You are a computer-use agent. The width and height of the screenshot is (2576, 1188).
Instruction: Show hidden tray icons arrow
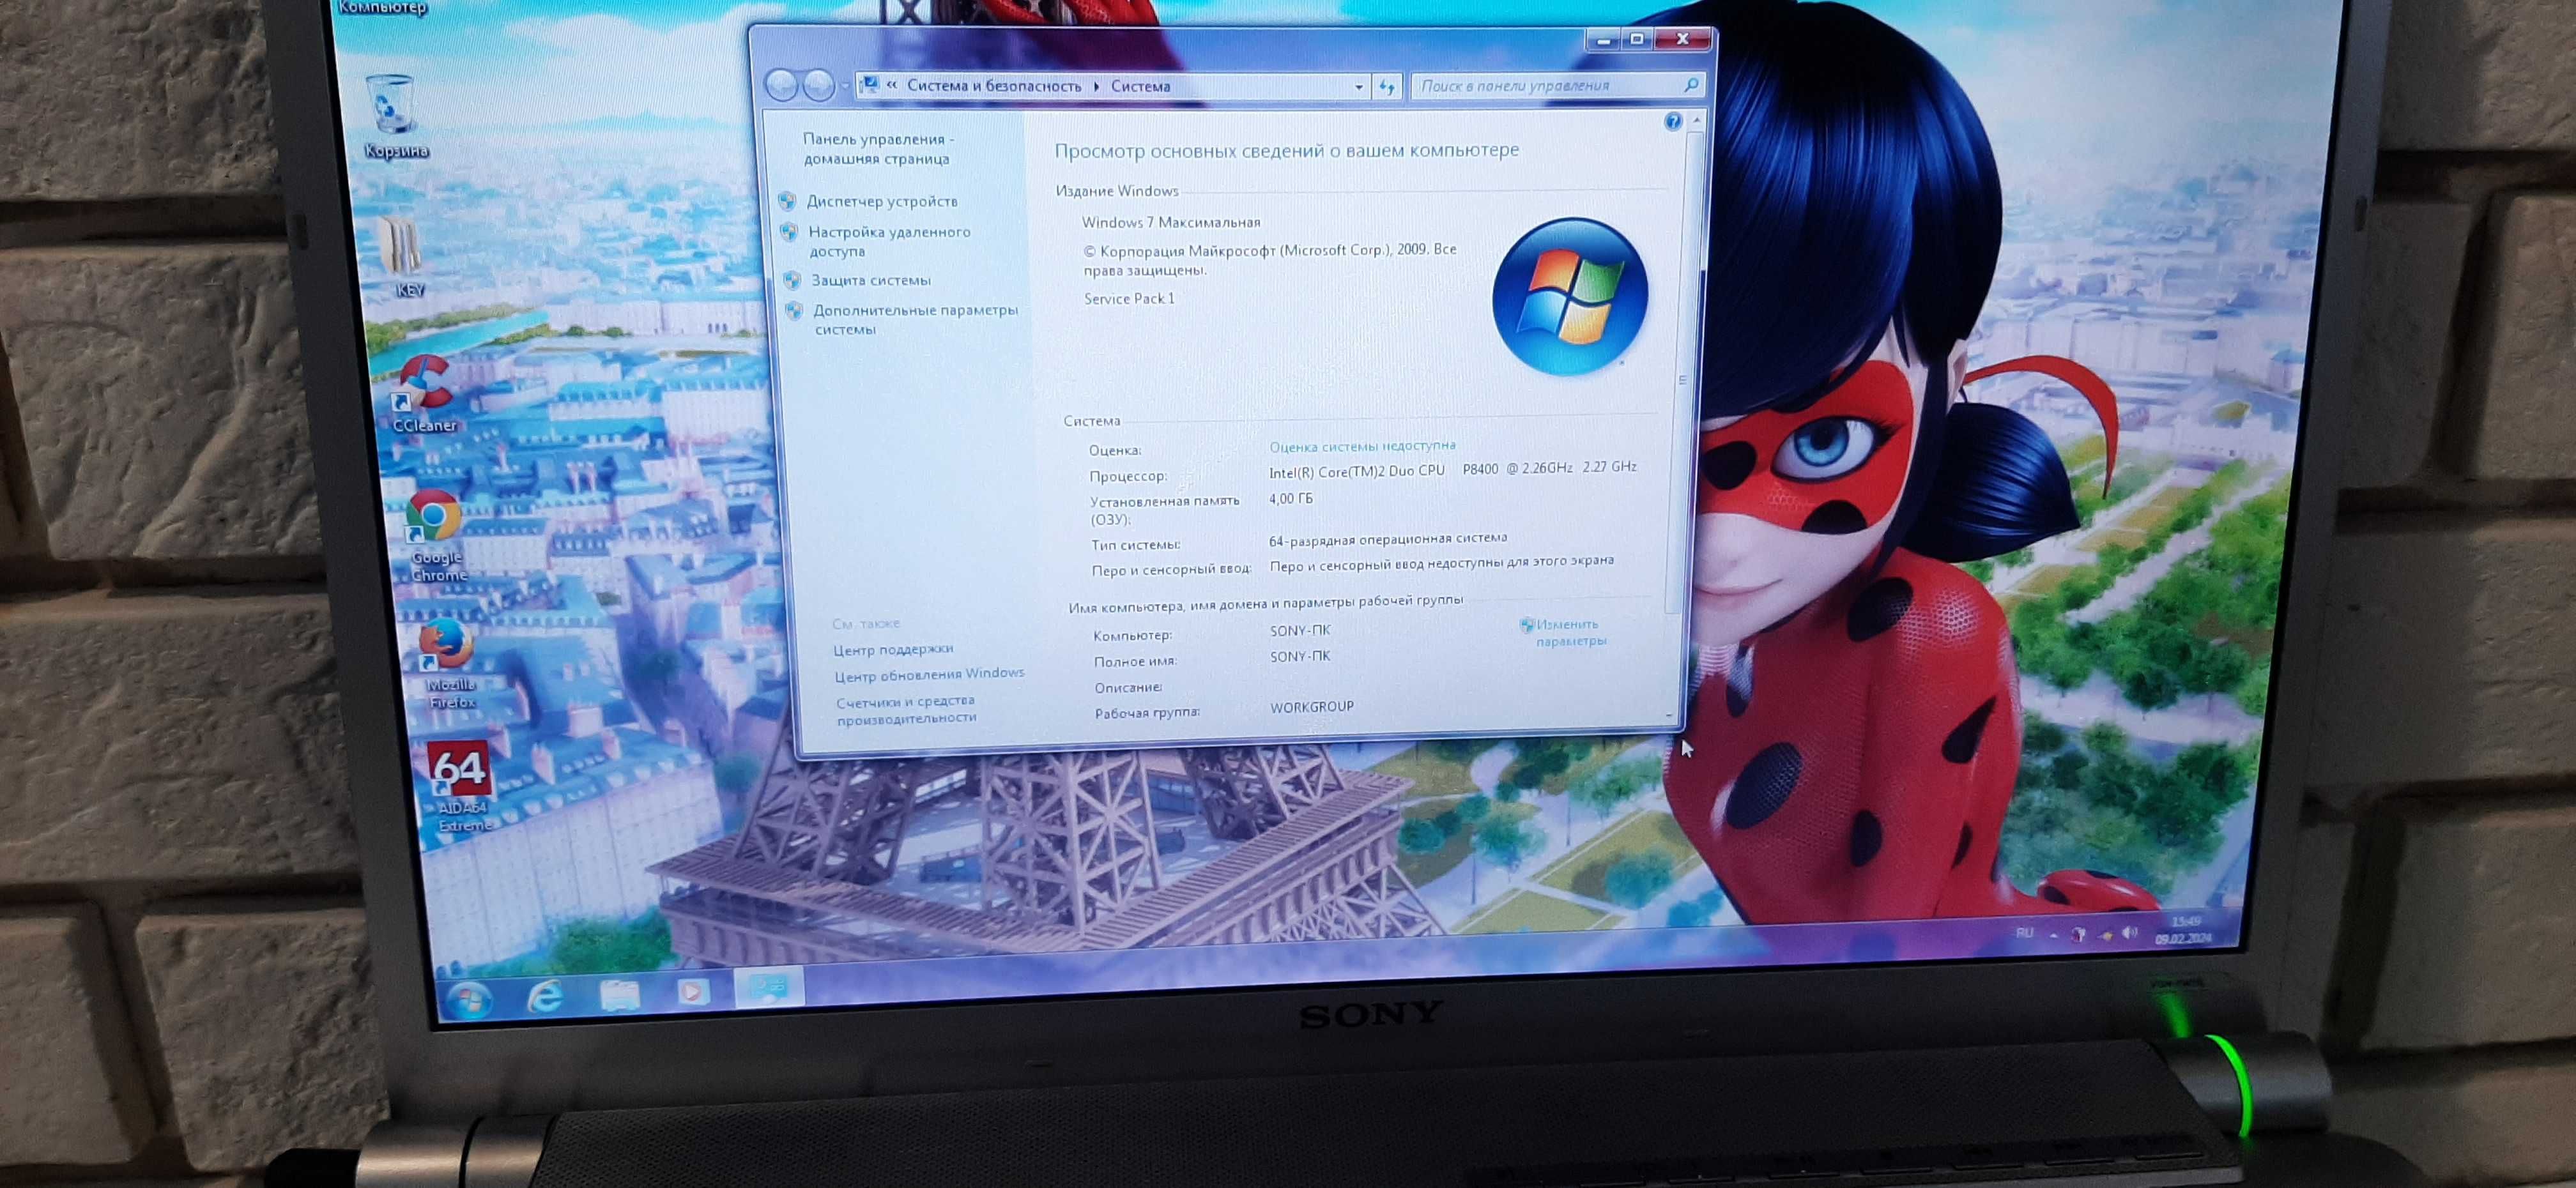point(2054,935)
